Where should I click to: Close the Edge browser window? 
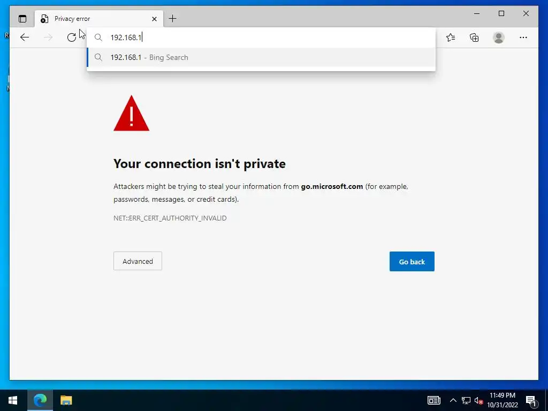(526, 13)
